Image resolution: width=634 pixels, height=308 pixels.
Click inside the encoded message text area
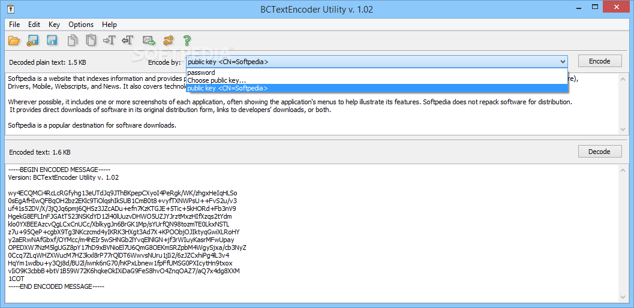pyautogui.click(x=311, y=233)
